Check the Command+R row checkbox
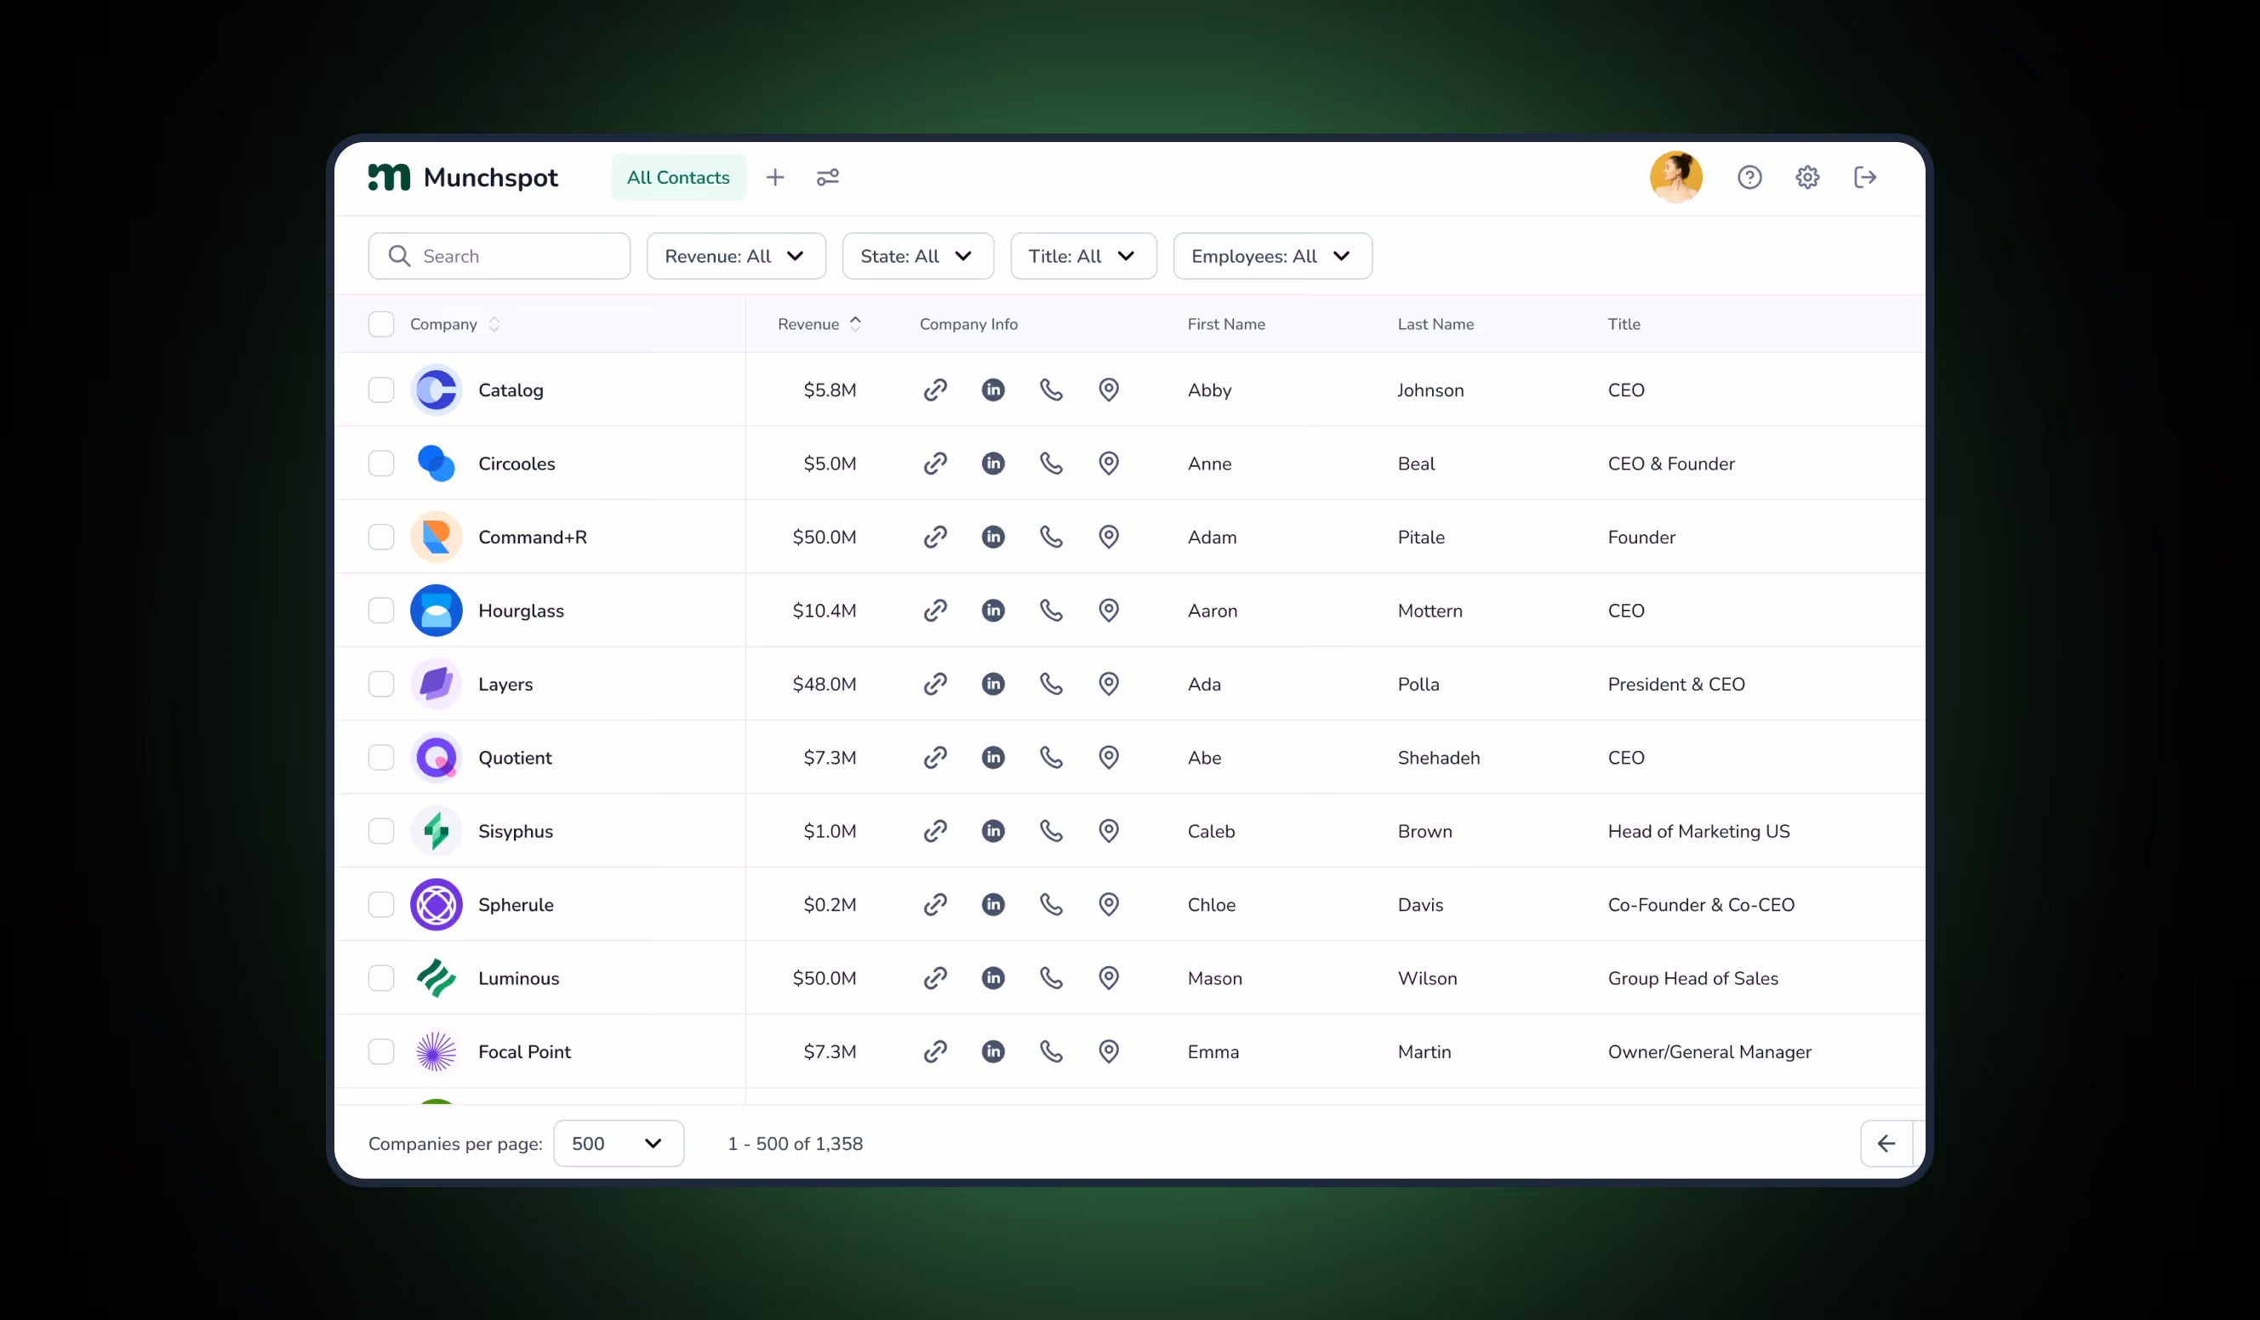The image size is (2260, 1320). point(381,537)
